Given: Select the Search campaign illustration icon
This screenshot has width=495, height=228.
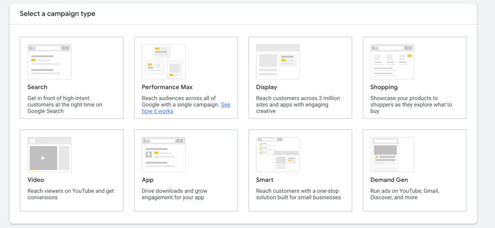Looking at the screenshot, I should tap(49, 62).
